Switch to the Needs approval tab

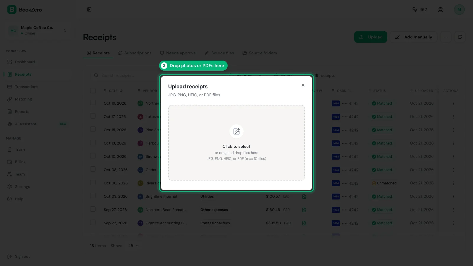(178, 53)
